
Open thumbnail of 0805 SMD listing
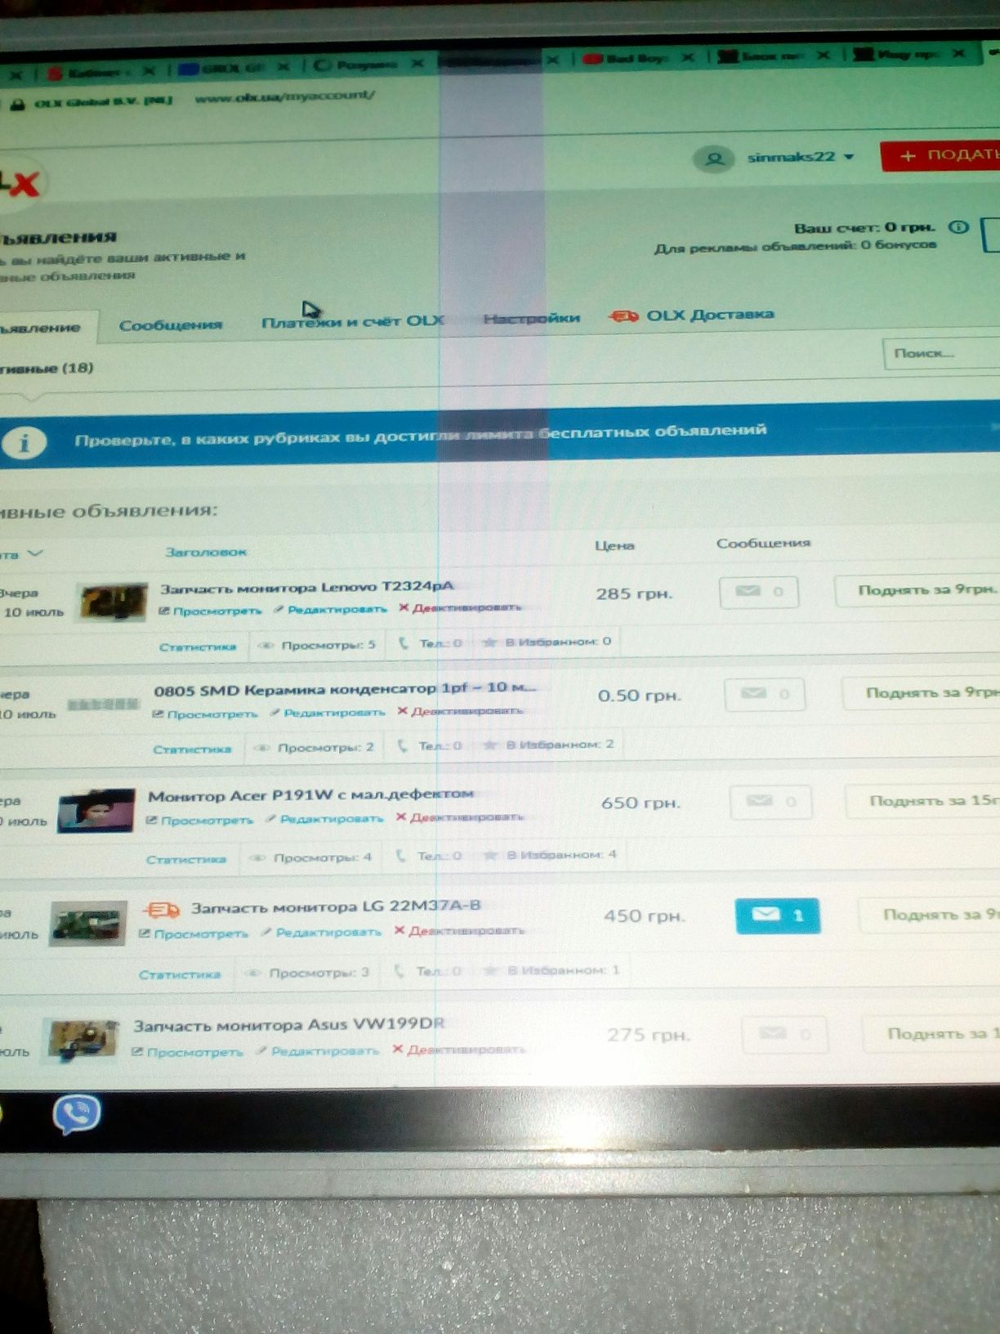tap(103, 704)
